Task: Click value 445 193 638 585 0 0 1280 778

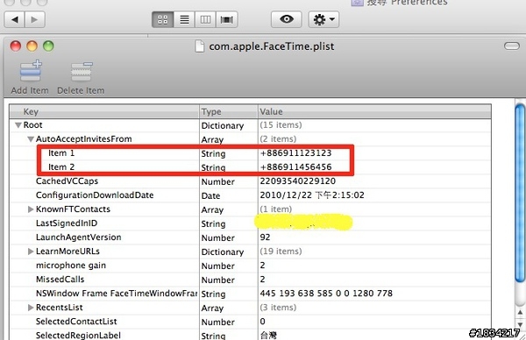Action: tap(326, 294)
